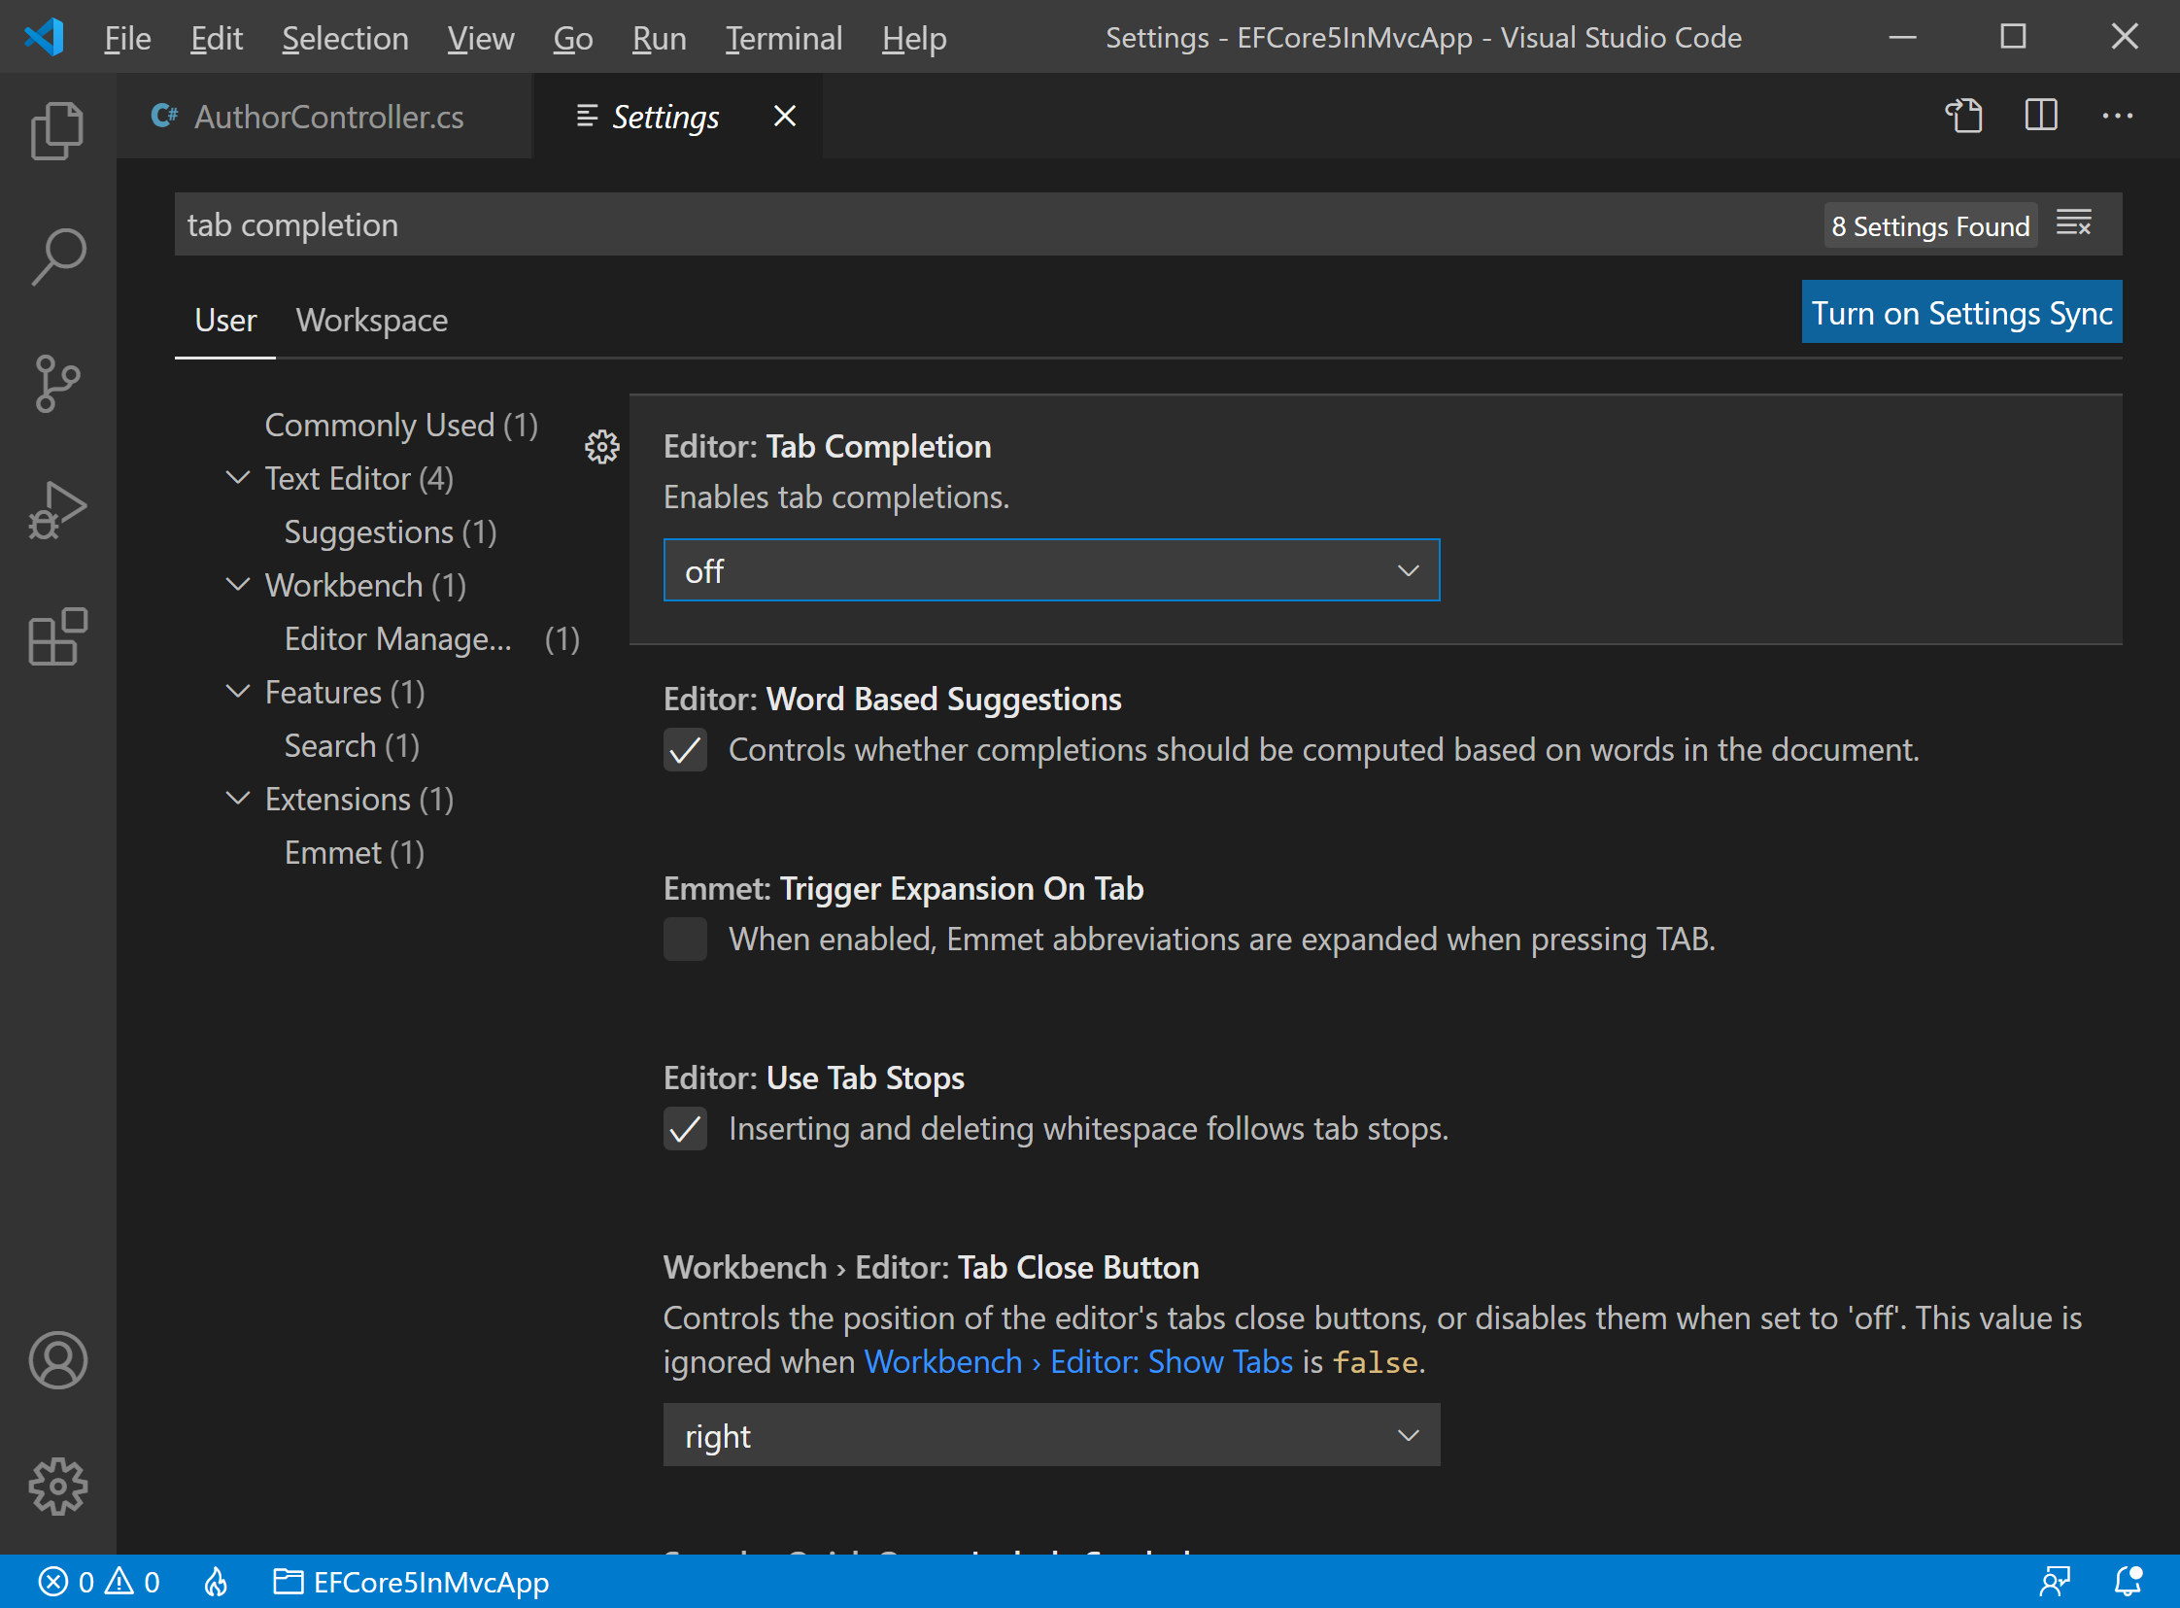The height and width of the screenshot is (1608, 2180).
Task: Open the Explorer view in activity bar
Action: tap(57, 129)
